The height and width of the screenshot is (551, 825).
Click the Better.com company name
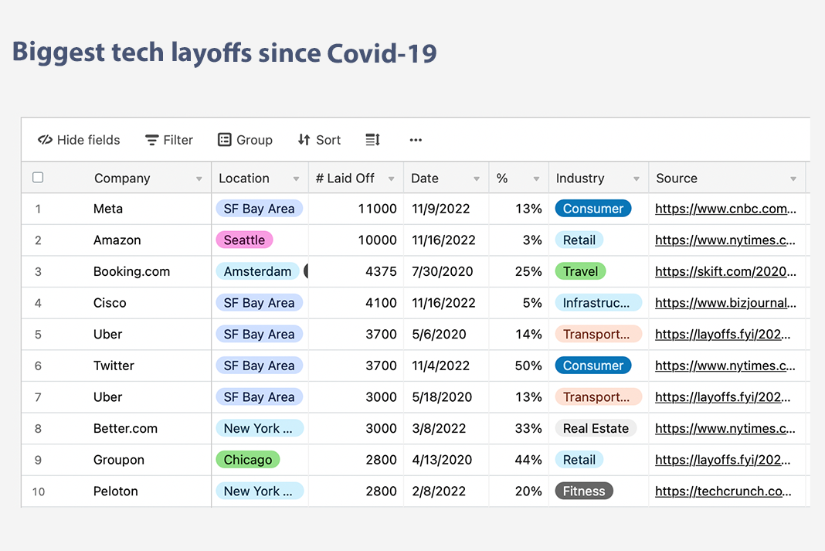click(x=125, y=428)
